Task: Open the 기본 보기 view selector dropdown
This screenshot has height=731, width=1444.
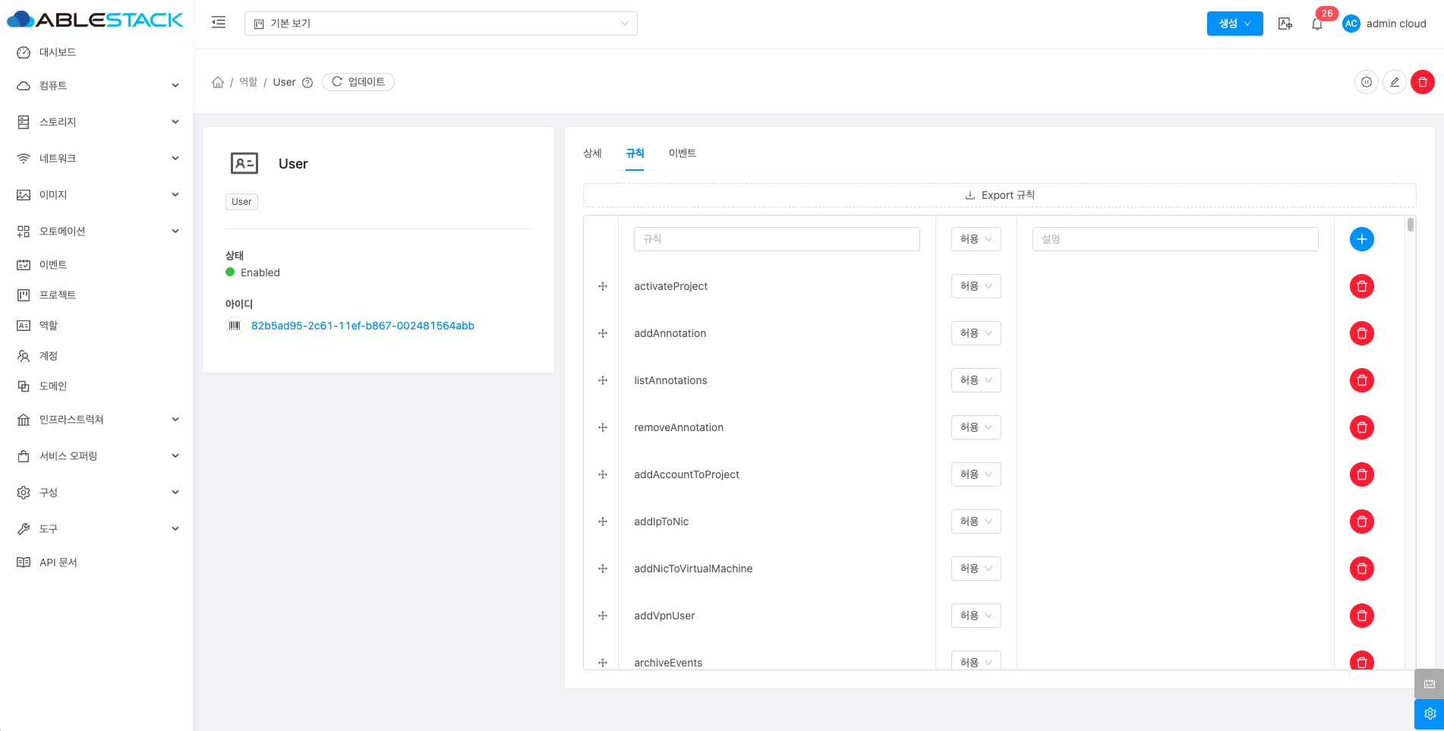Action: (440, 24)
